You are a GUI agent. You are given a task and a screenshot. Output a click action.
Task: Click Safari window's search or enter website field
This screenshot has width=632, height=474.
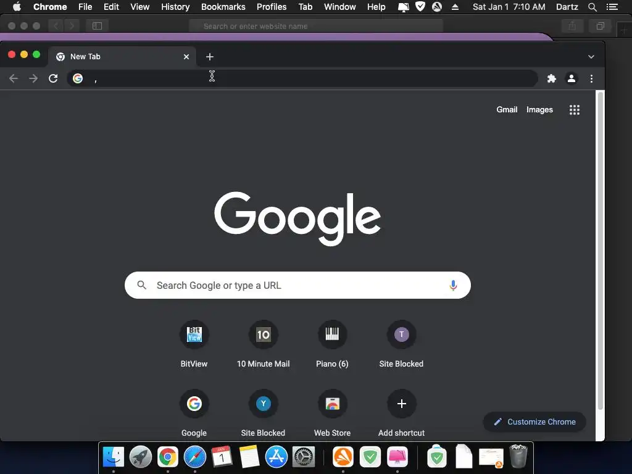(316, 26)
